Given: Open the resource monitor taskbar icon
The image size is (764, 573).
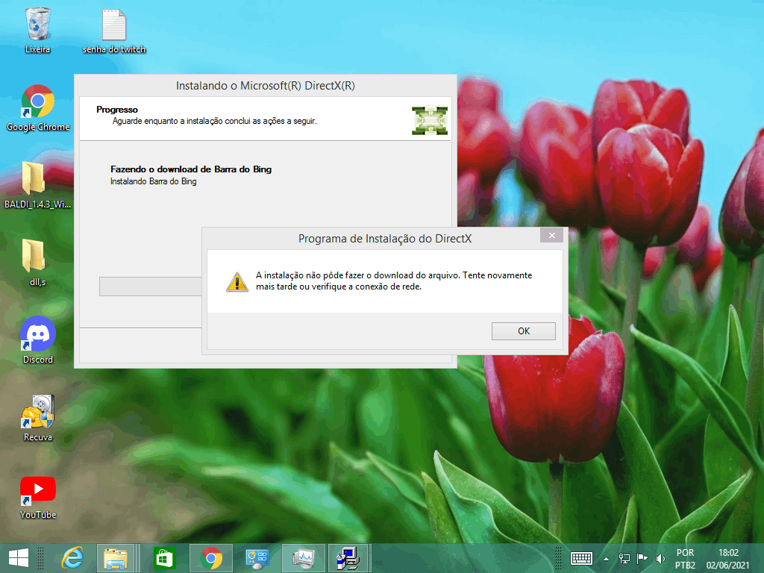Looking at the screenshot, I should click(x=304, y=558).
